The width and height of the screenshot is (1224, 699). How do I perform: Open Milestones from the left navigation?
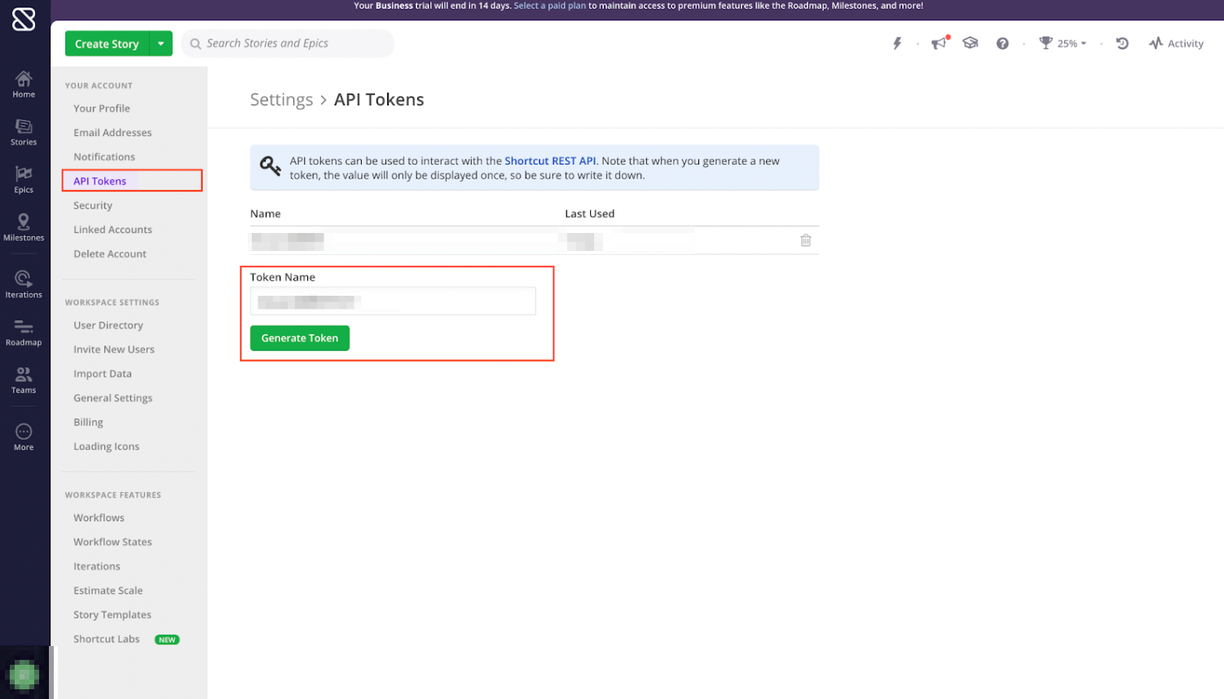click(24, 227)
